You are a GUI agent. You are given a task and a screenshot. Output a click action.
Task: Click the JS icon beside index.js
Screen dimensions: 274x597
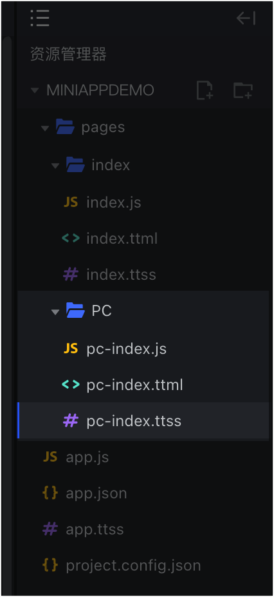click(71, 202)
